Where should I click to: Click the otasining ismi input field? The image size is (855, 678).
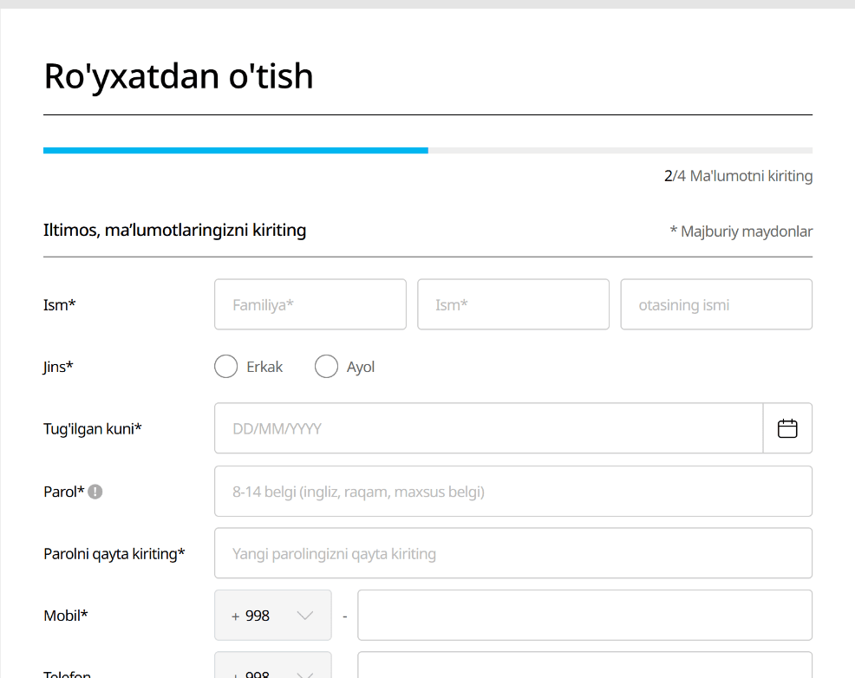tap(716, 304)
